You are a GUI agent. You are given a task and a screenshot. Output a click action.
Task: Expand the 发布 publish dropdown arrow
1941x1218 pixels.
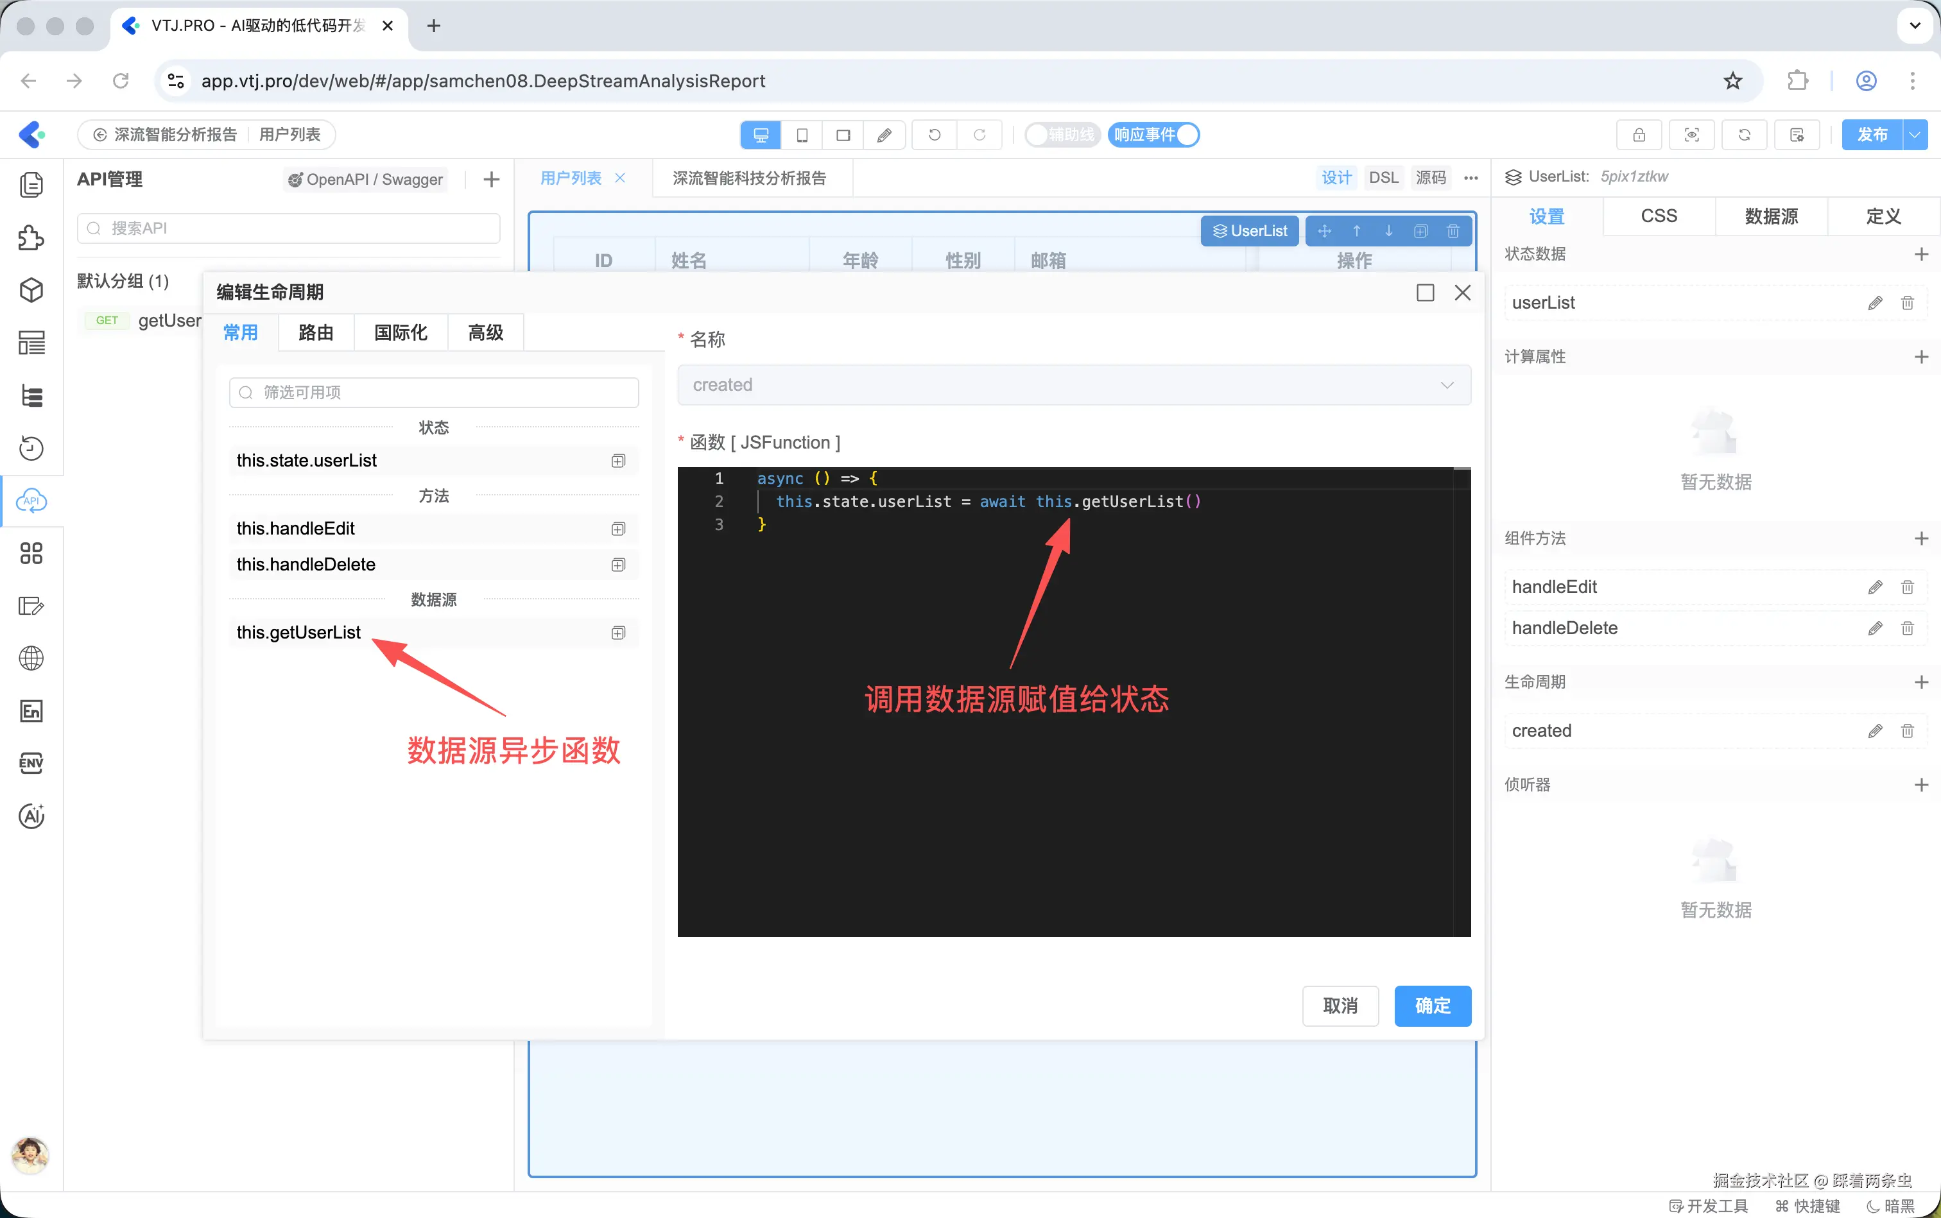click(1915, 135)
